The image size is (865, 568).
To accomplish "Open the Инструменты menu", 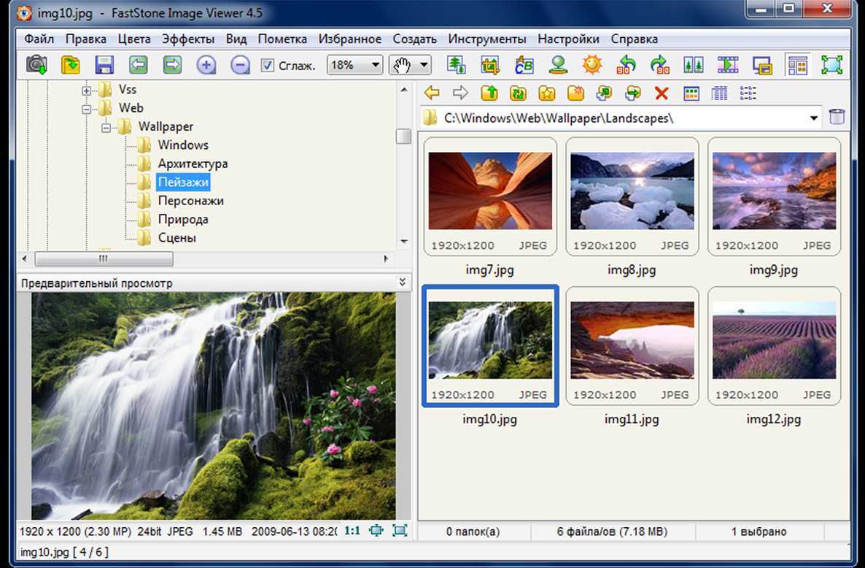I will [486, 39].
